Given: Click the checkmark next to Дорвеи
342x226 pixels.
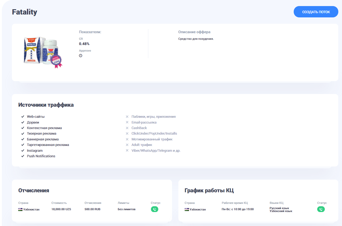Looking at the screenshot, I should pyautogui.click(x=23, y=122).
